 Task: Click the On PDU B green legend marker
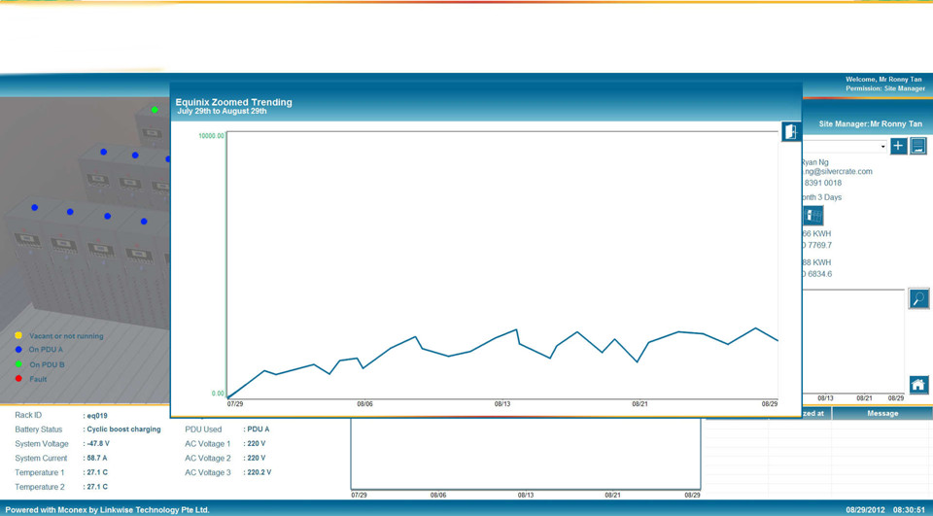point(18,364)
